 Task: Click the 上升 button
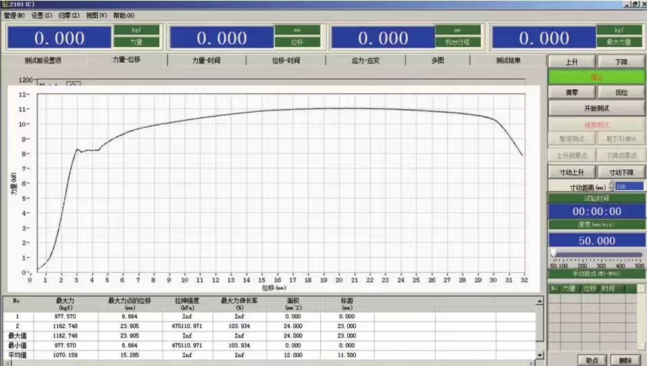571,61
